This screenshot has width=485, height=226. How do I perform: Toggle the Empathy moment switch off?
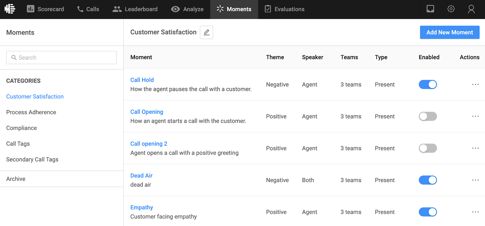[428, 212]
